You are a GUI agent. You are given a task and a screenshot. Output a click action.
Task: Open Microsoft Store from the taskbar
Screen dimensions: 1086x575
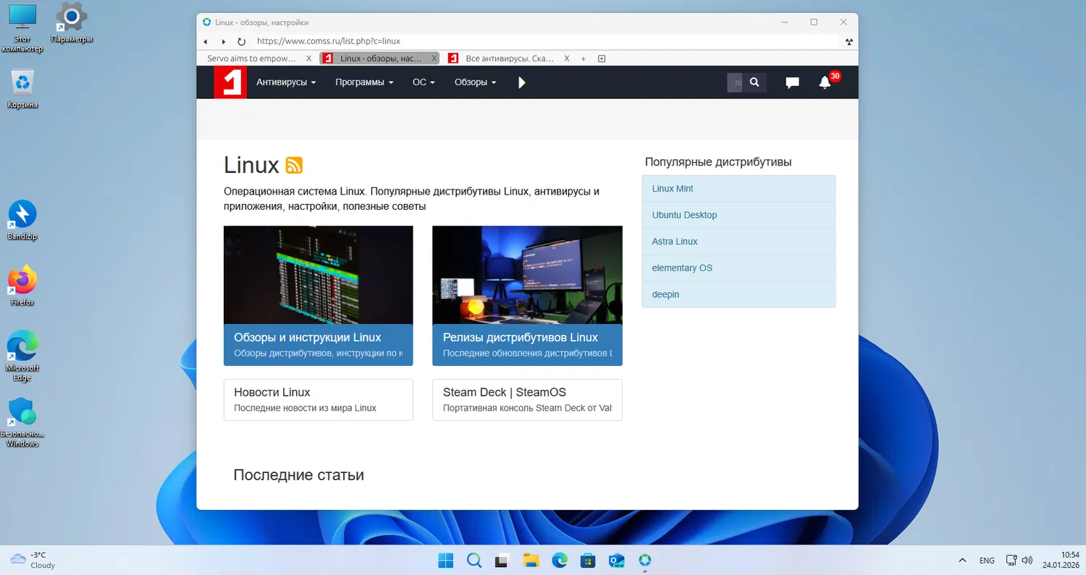click(x=588, y=561)
